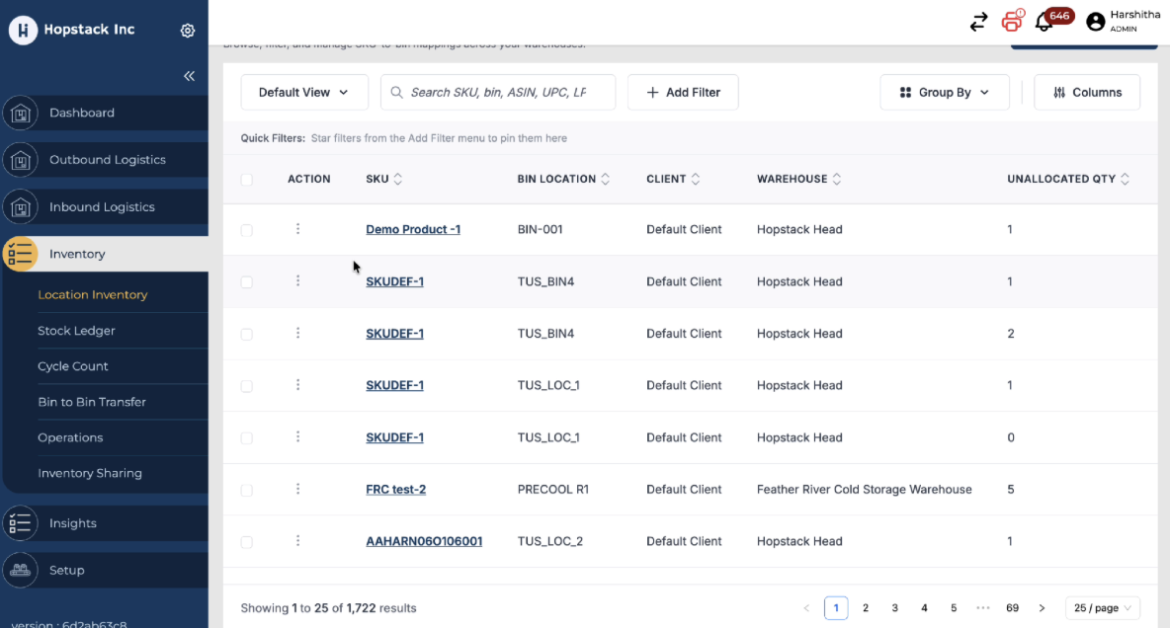The height and width of the screenshot is (628, 1170).
Task: Click the Setup sidebar icon
Action: click(x=20, y=570)
